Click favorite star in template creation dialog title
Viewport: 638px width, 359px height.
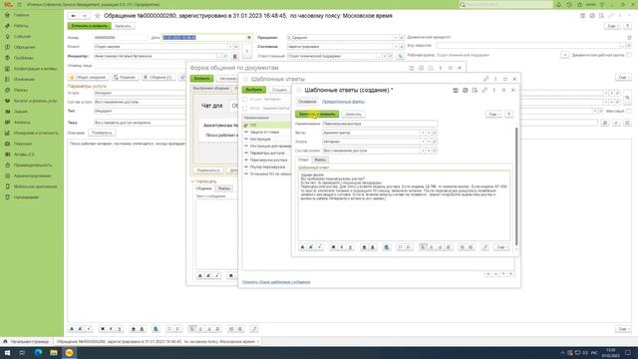(x=299, y=90)
